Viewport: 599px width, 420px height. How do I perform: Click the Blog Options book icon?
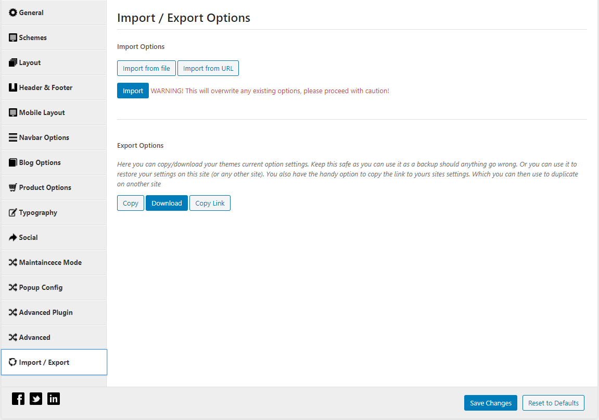pyautogui.click(x=13, y=162)
